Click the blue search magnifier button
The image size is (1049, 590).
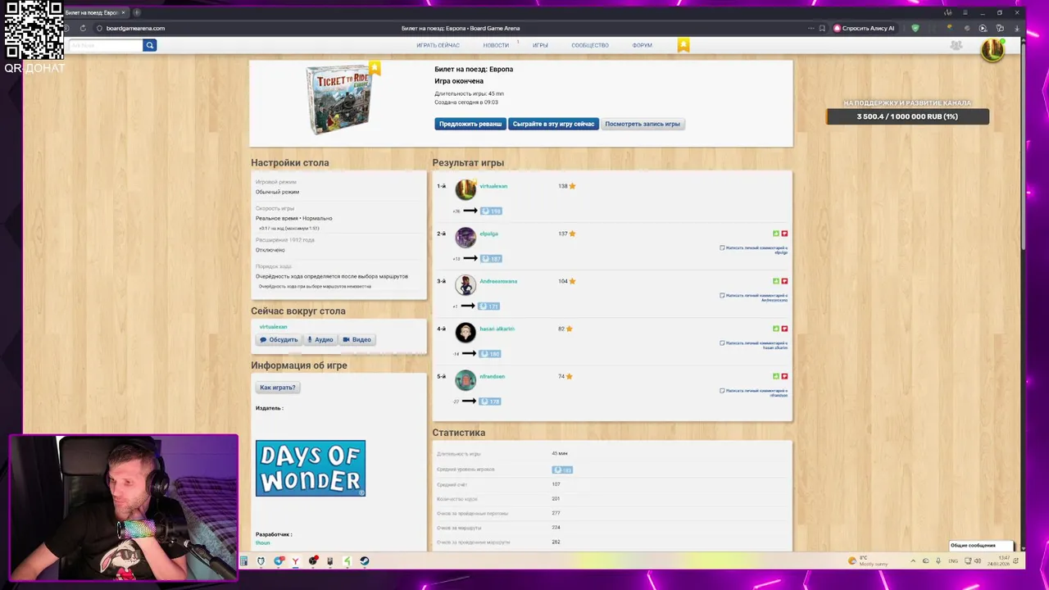tap(149, 45)
